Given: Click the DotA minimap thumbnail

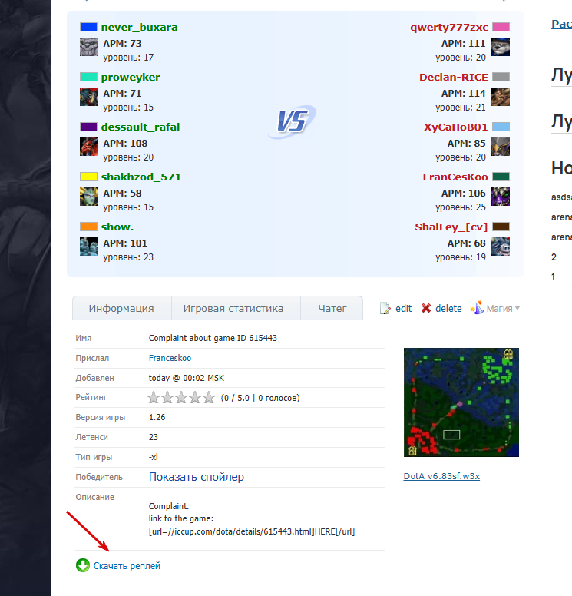Looking at the screenshot, I should [461, 402].
